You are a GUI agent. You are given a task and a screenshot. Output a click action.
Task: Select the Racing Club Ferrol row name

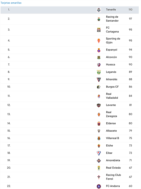113,177
